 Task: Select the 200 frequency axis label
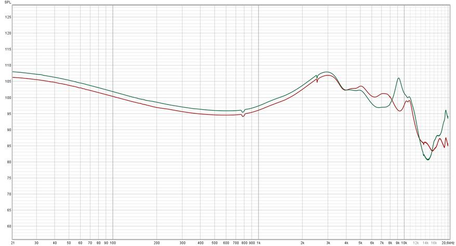point(157,243)
